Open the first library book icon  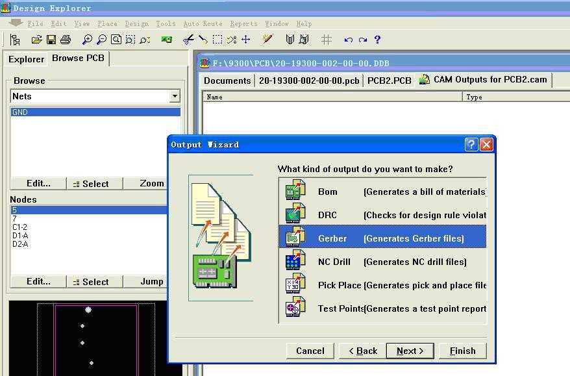(290, 39)
